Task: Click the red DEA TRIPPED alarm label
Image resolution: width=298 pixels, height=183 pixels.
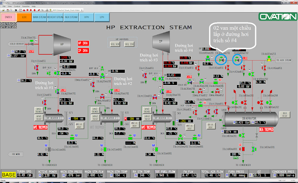Action: (266, 130)
